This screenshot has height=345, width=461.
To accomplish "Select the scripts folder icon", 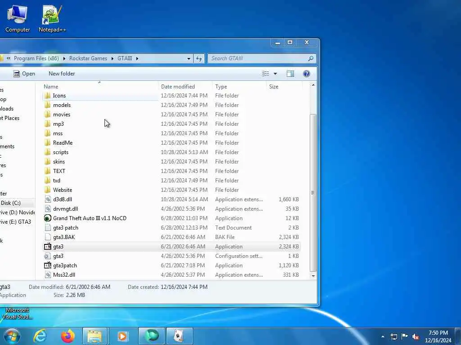I will [47, 152].
